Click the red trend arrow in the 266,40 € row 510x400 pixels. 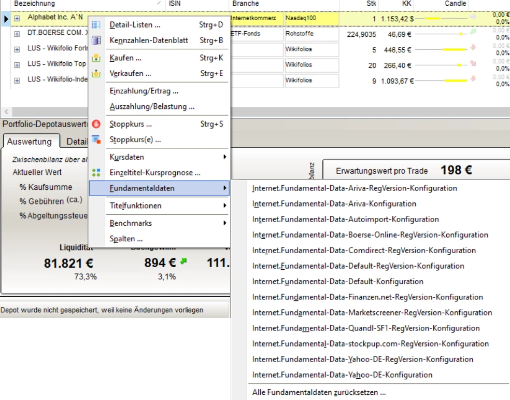pyautogui.click(x=473, y=63)
